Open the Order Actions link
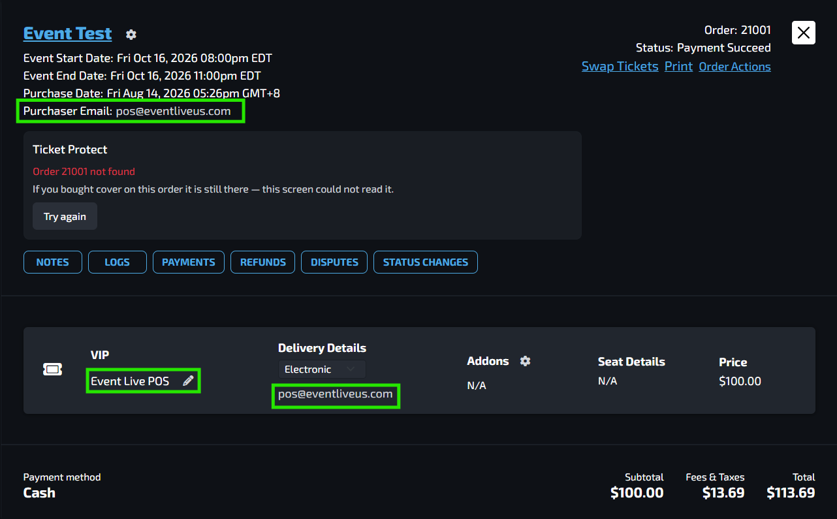Image resolution: width=837 pixels, height=519 pixels. click(x=734, y=67)
